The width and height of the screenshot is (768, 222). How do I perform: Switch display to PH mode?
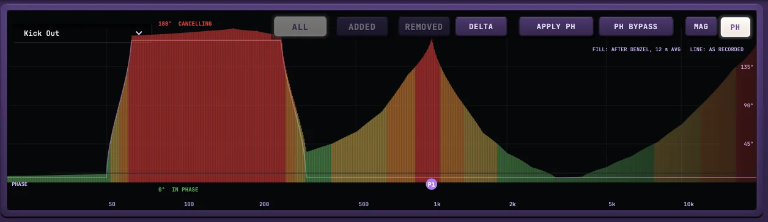pyautogui.click(x=736, y=27)
